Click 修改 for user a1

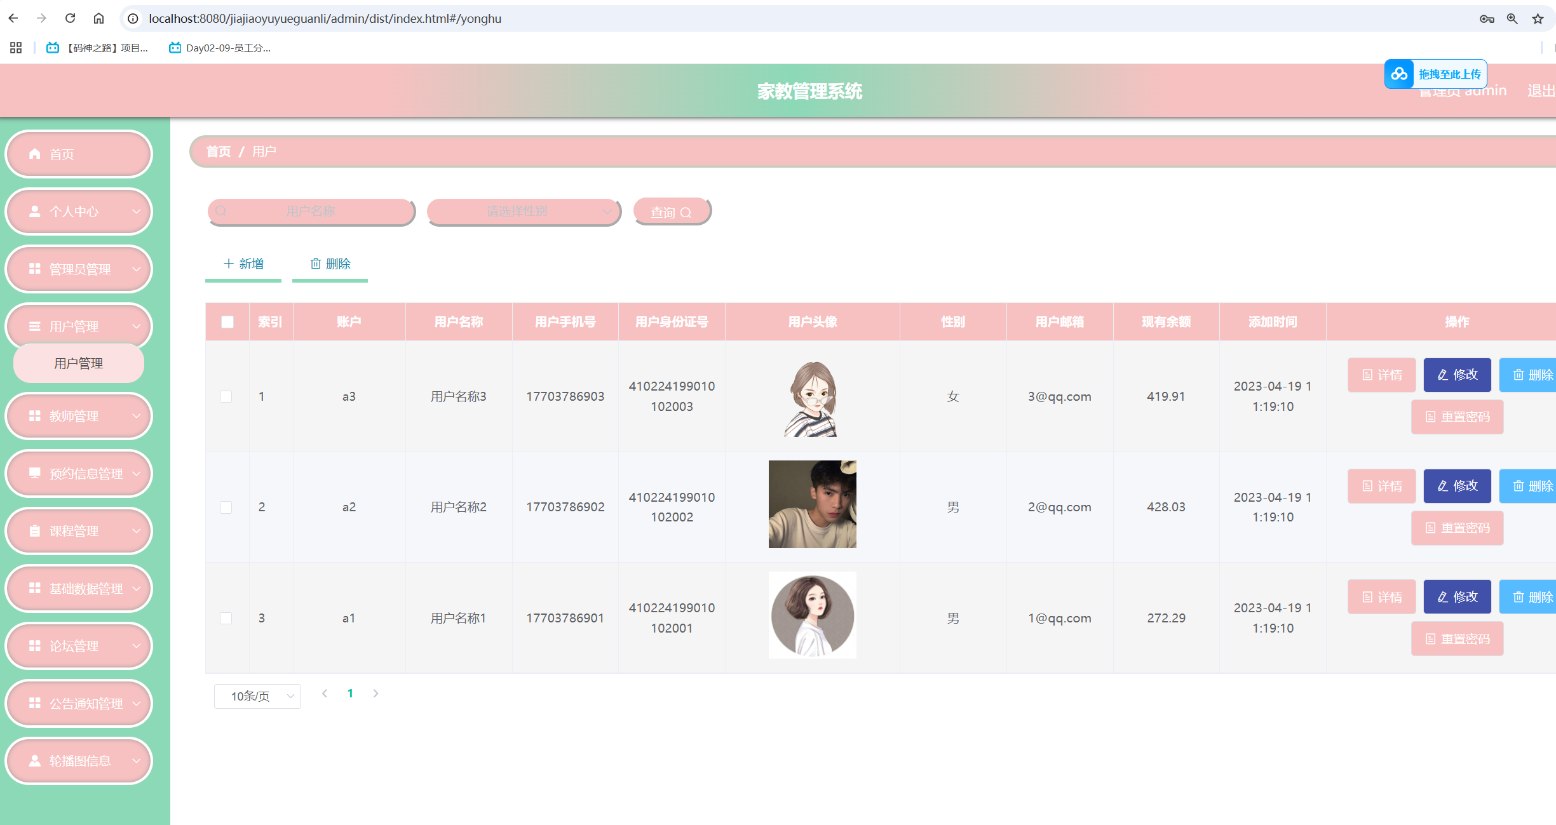[x=1457, y=597]
